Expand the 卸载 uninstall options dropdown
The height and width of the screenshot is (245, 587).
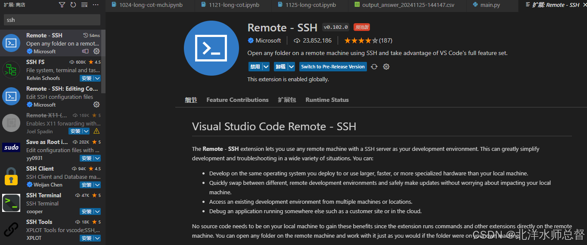click(x=291, y=67)
